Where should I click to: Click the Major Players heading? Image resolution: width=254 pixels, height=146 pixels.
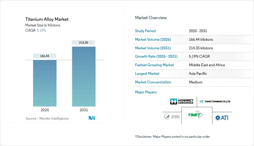146,92
